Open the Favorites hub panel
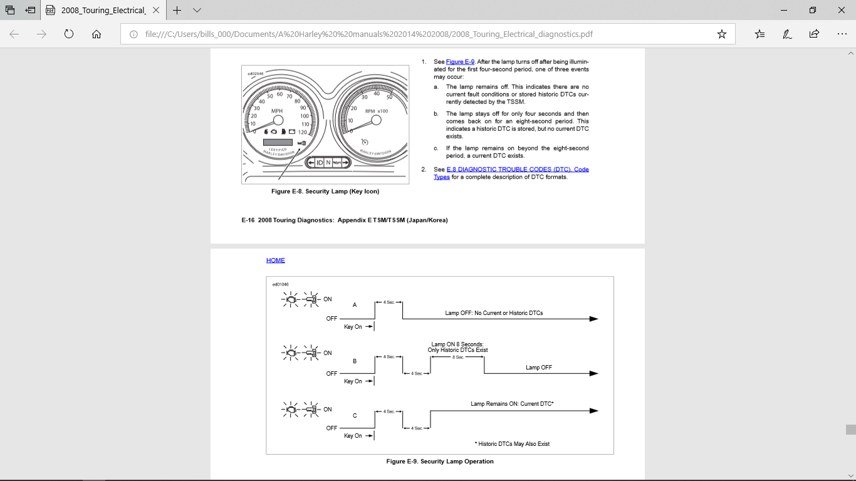 pyautogui.click(x=759, y=34)
